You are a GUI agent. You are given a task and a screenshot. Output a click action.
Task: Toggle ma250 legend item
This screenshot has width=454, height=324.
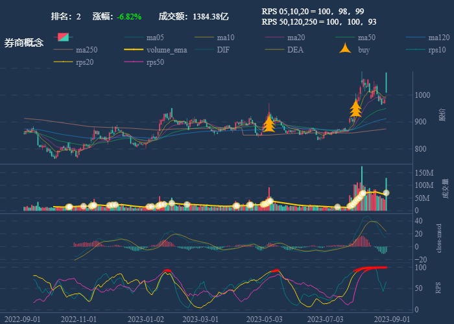pyautogui.click(x=86, y=50)
